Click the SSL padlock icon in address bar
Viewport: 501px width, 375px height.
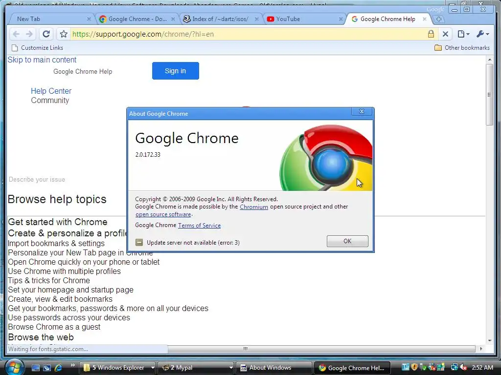(431, 34)
